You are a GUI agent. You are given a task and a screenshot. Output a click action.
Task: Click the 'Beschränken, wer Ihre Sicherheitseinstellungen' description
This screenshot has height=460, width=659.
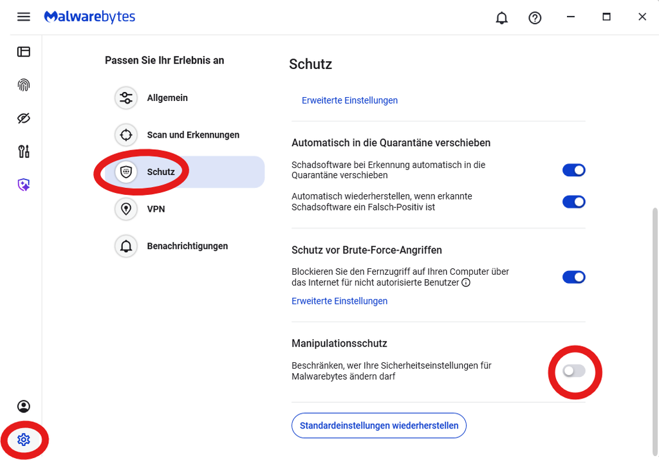(x=391, y=371)
